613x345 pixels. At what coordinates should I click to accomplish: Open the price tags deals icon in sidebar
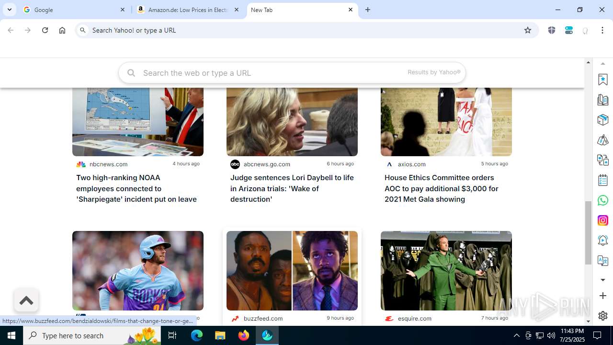pyautogui.click(x=603, y=140)
